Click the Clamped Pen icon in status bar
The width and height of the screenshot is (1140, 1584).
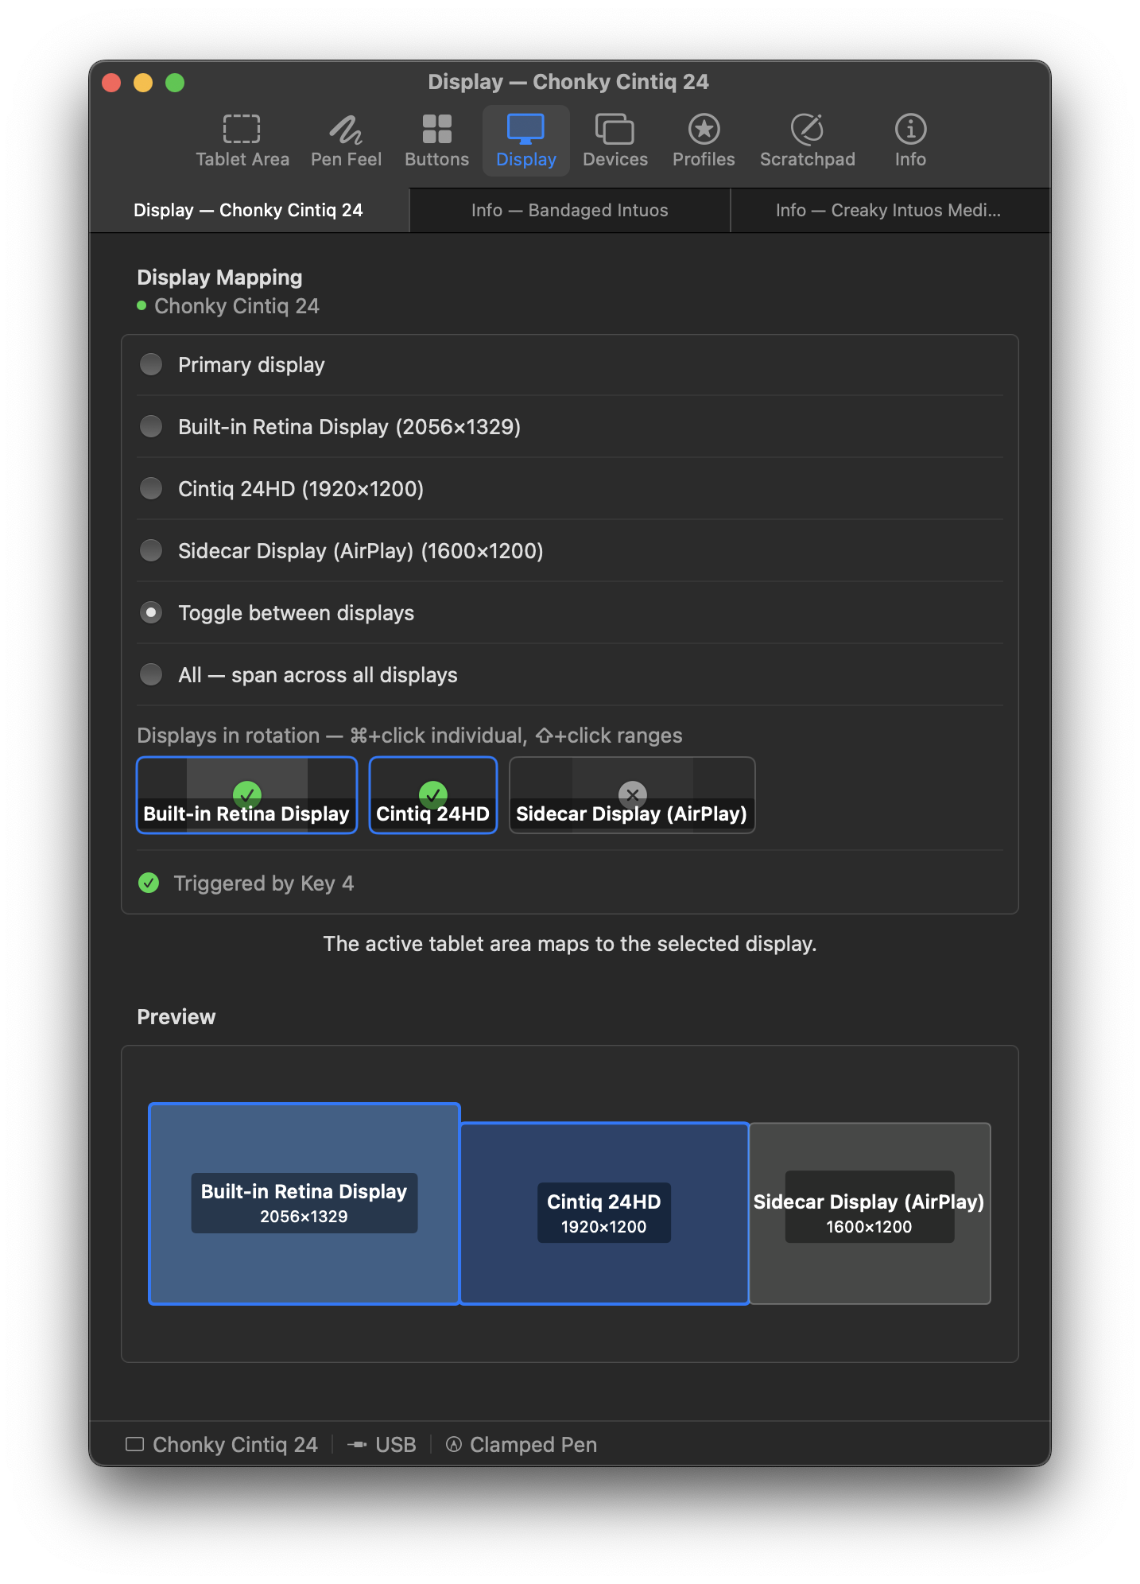coord(454,1444)
